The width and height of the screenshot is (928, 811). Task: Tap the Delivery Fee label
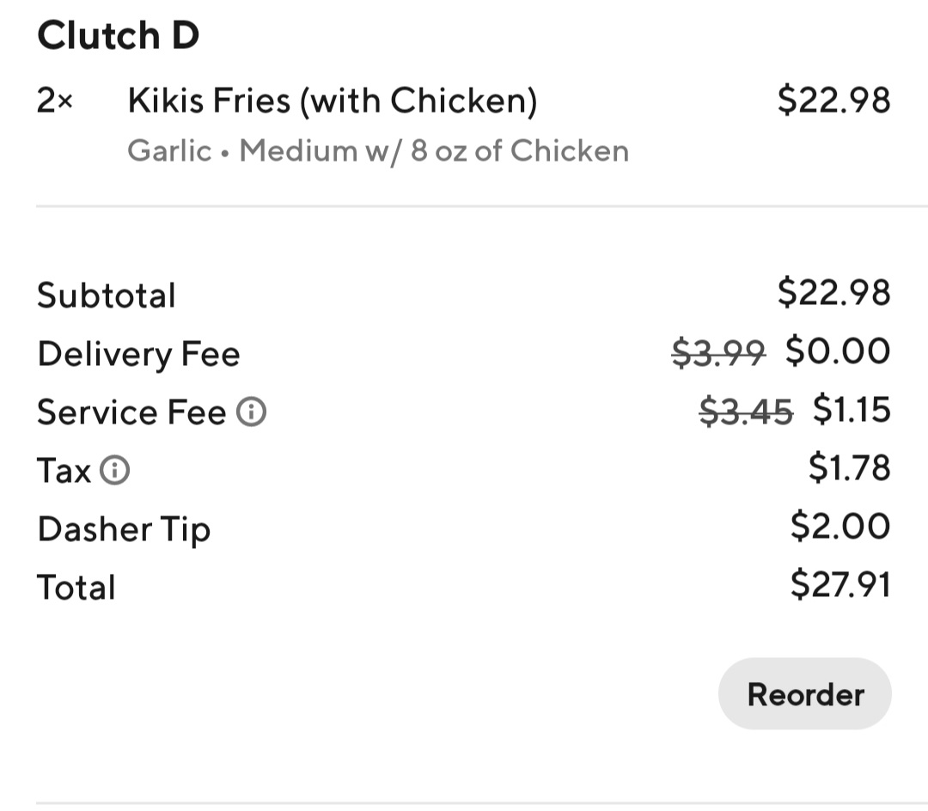coord(138,354)
